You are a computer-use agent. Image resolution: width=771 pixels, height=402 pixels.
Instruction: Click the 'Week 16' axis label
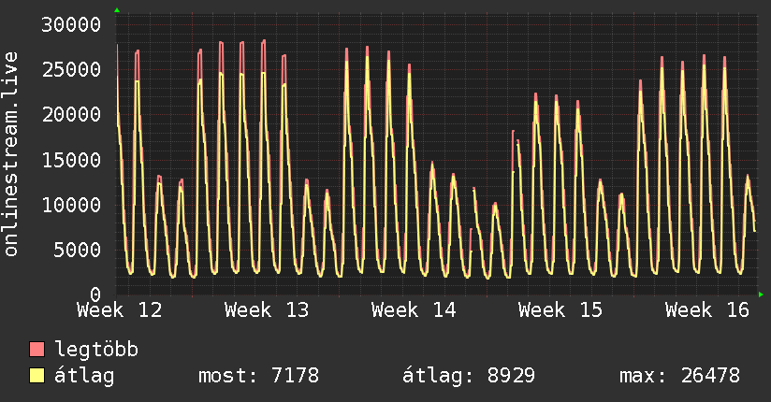[707, 310]
